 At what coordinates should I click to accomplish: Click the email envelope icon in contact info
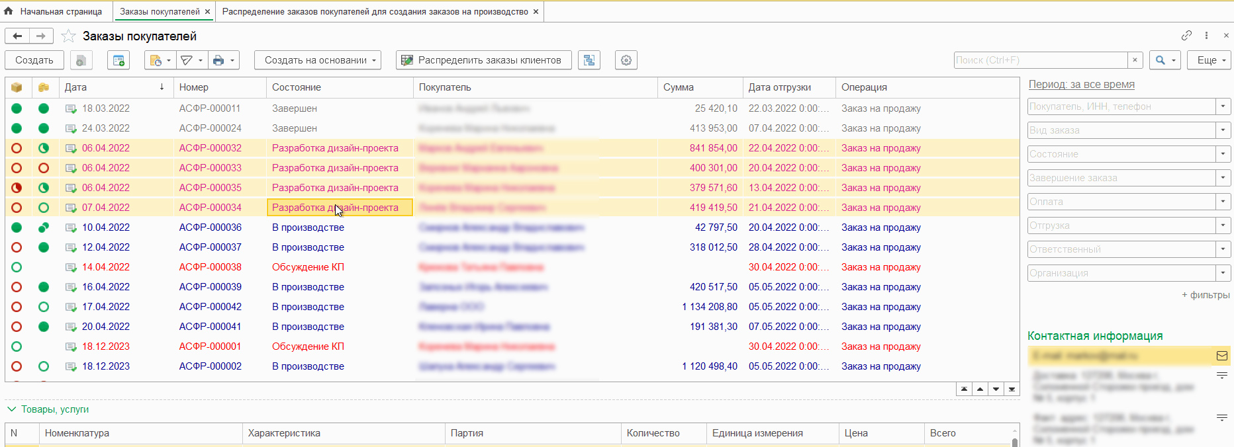point(1221,356)
